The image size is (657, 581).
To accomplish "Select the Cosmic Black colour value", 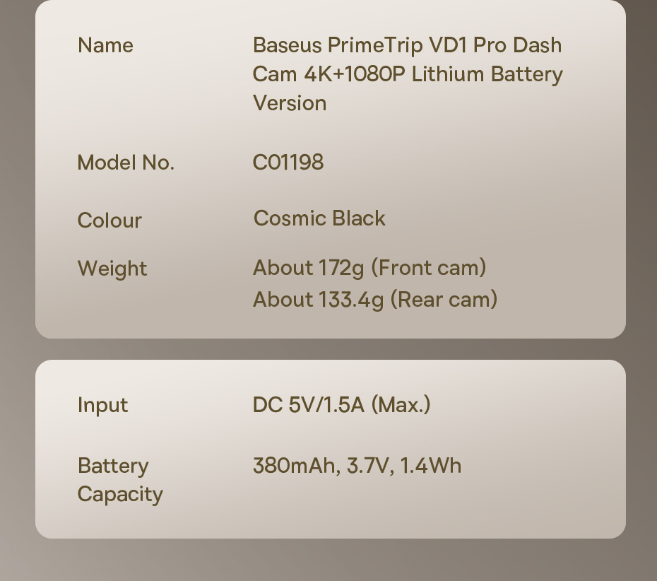I will click(319, 218).
